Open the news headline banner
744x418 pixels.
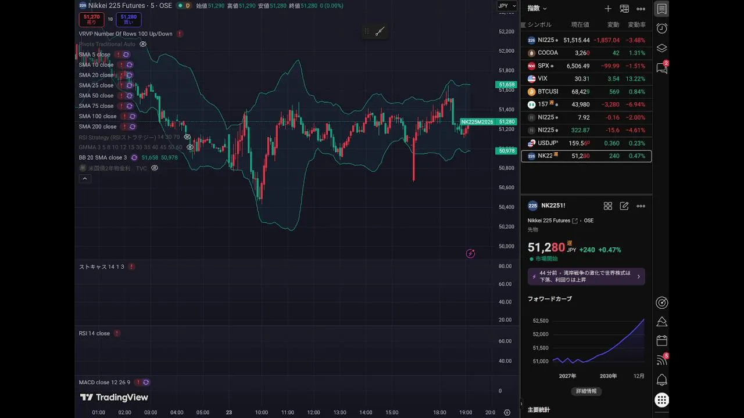point(586,276)
